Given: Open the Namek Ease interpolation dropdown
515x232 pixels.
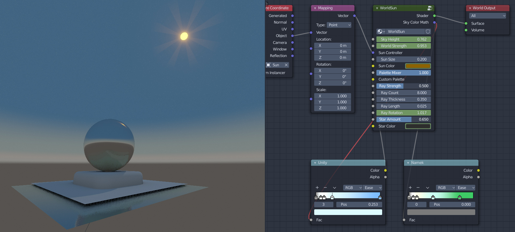Looking at the screenshot, I should click(465, 188).
